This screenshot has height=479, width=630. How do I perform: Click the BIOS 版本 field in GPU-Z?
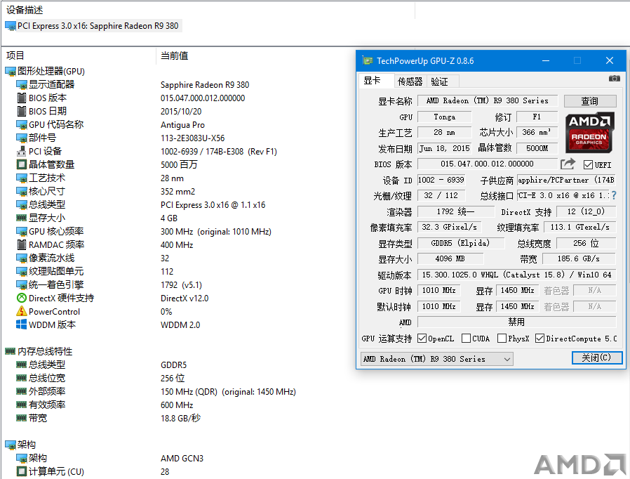pyautogui.click(x=487, y=164)
